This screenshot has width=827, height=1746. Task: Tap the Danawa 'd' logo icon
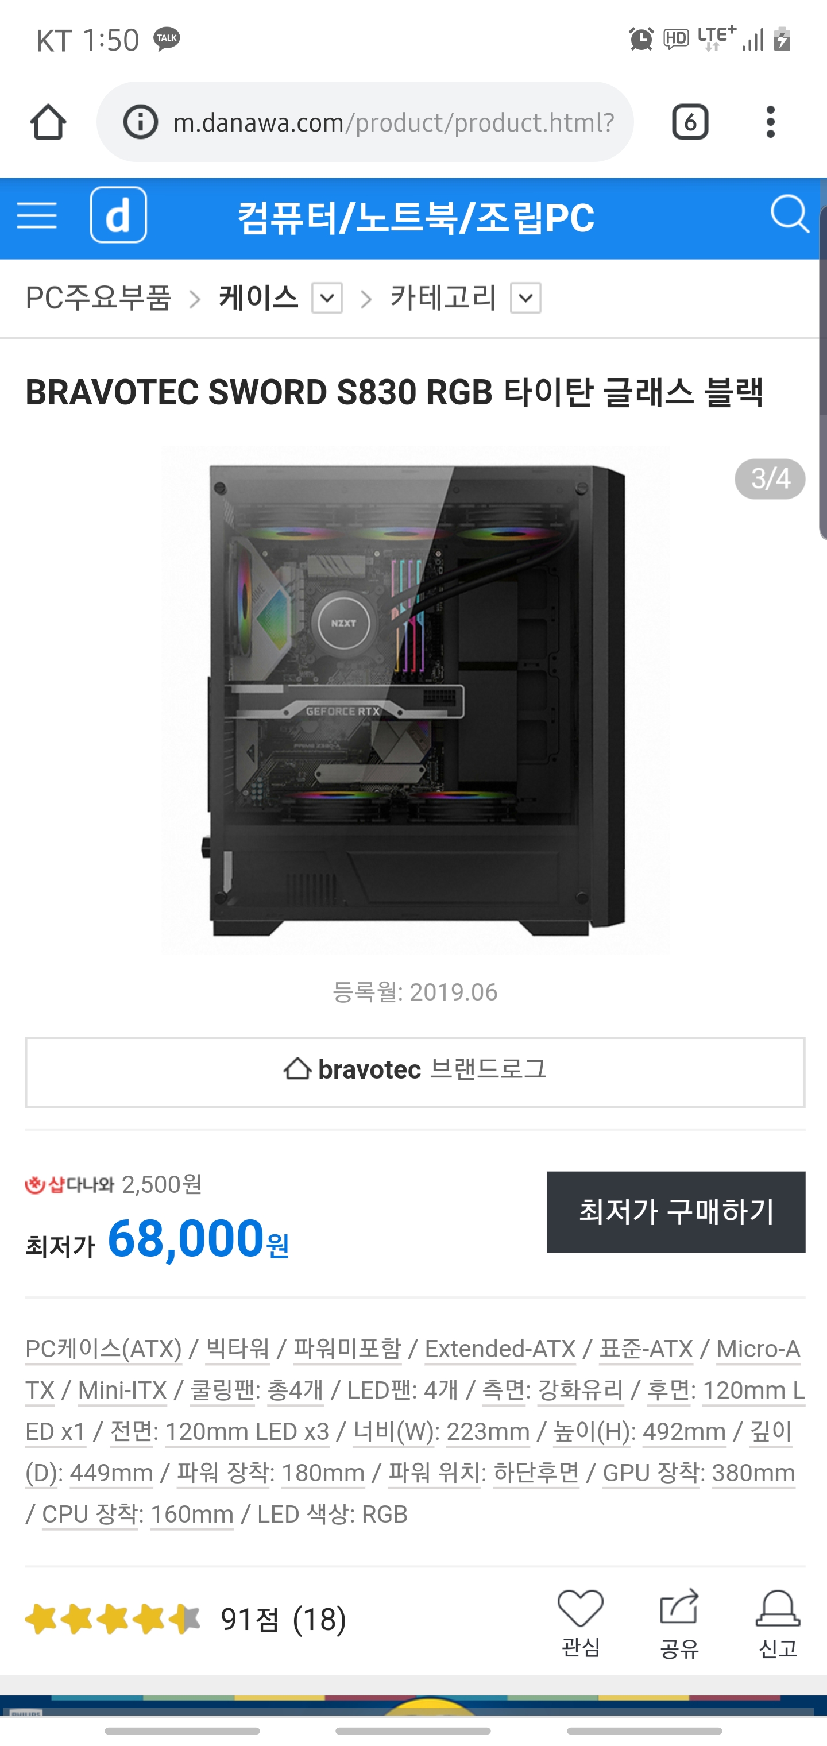(x=119, y=215)
